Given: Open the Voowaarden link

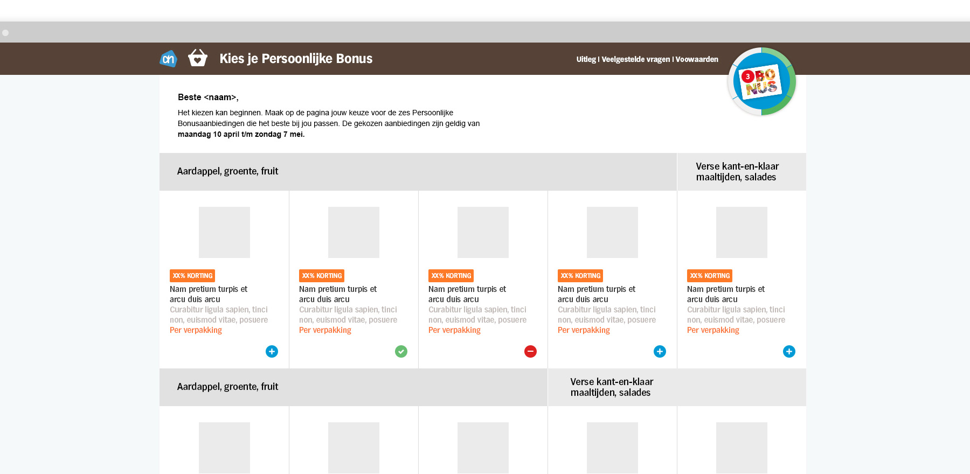Looking at the screenshot, I should click(x=697, y=59).
